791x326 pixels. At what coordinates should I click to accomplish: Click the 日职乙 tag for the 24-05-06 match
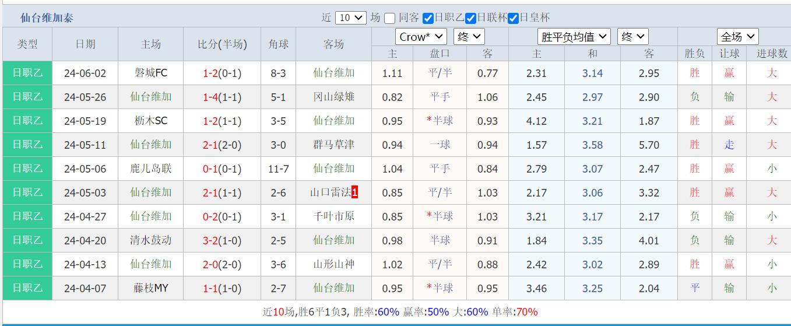[x=27, y=169]
